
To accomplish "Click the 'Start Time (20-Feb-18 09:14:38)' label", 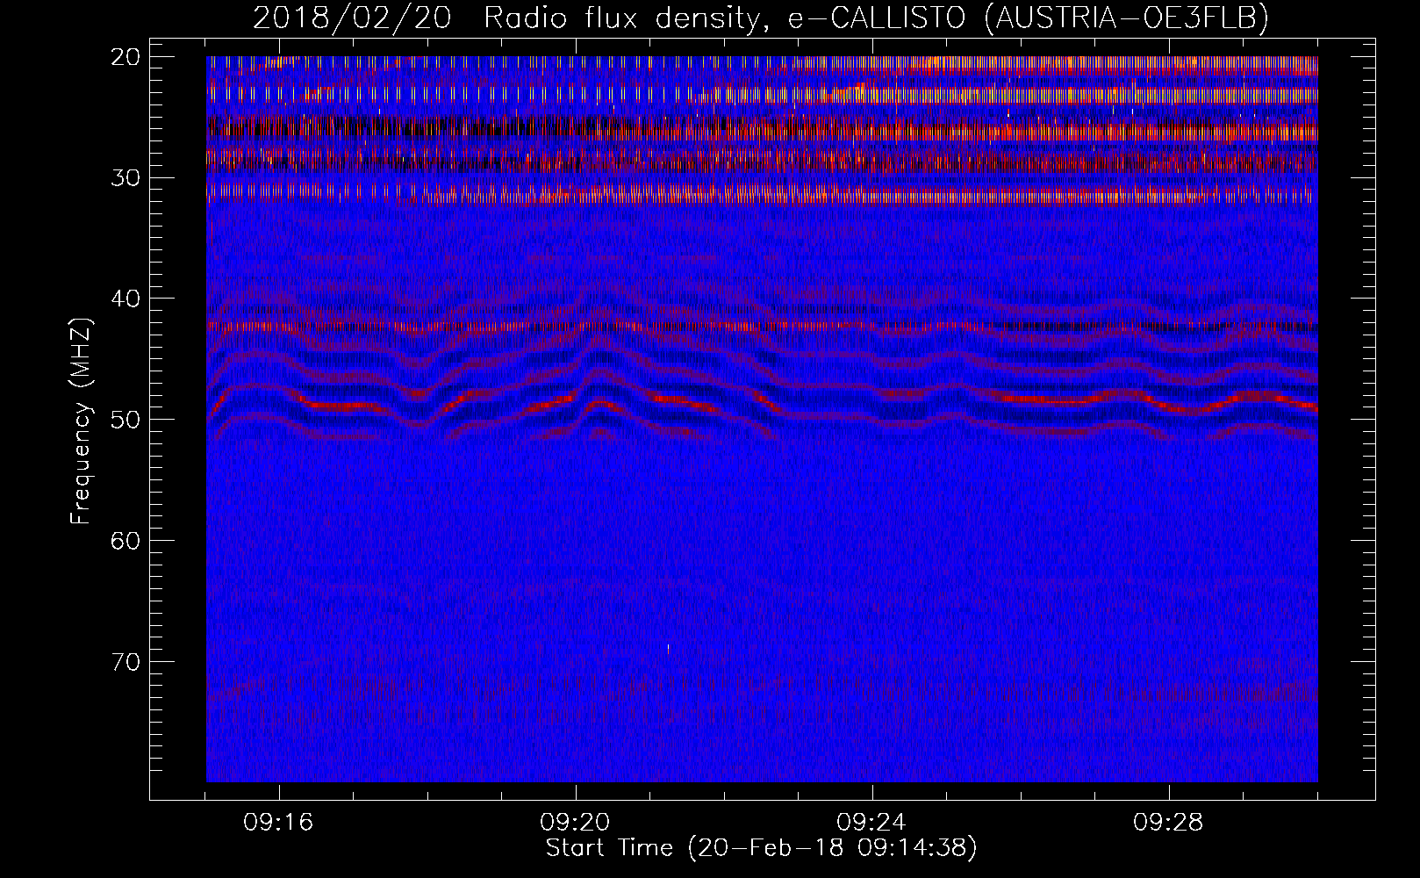I will click(761, 848).
